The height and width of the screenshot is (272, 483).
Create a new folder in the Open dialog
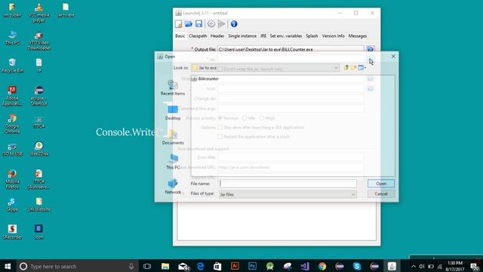[353, 67]
